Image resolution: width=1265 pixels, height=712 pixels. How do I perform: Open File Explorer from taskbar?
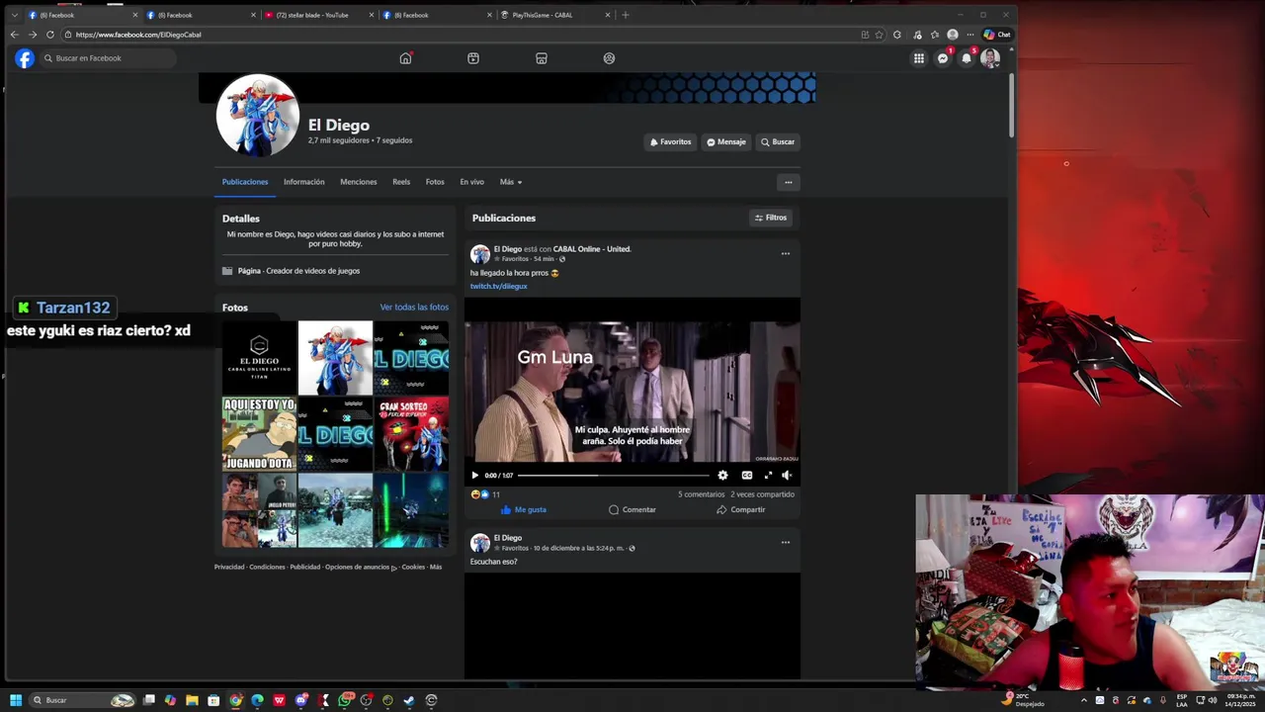pyautogui.click(x=192, y=700)
